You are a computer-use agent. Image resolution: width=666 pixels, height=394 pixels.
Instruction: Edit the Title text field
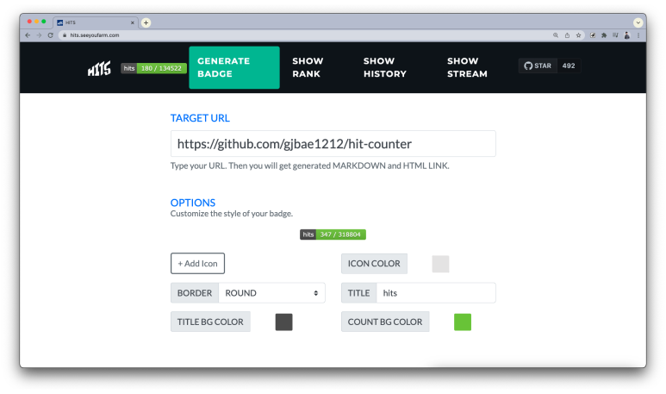click(x=436, y=293)
